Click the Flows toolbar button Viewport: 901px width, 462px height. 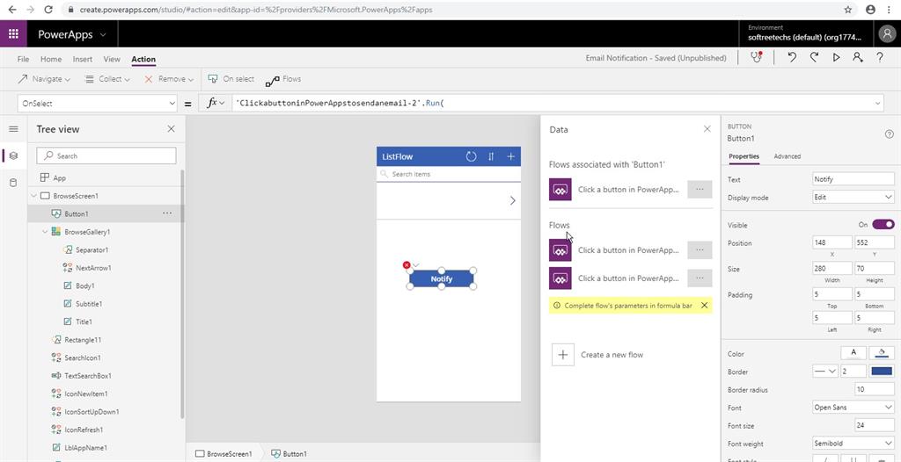click(283, 79)
